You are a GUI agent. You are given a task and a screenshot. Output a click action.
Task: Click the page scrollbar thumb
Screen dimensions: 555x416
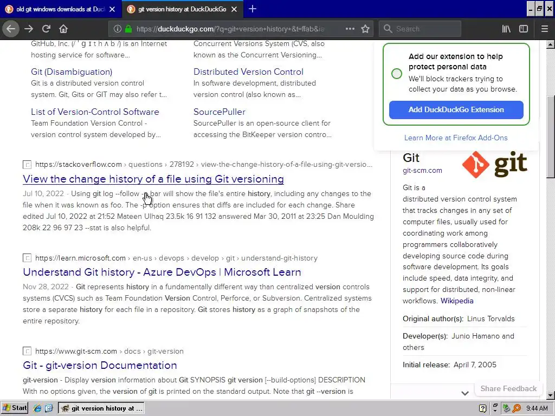click(550, 137)
